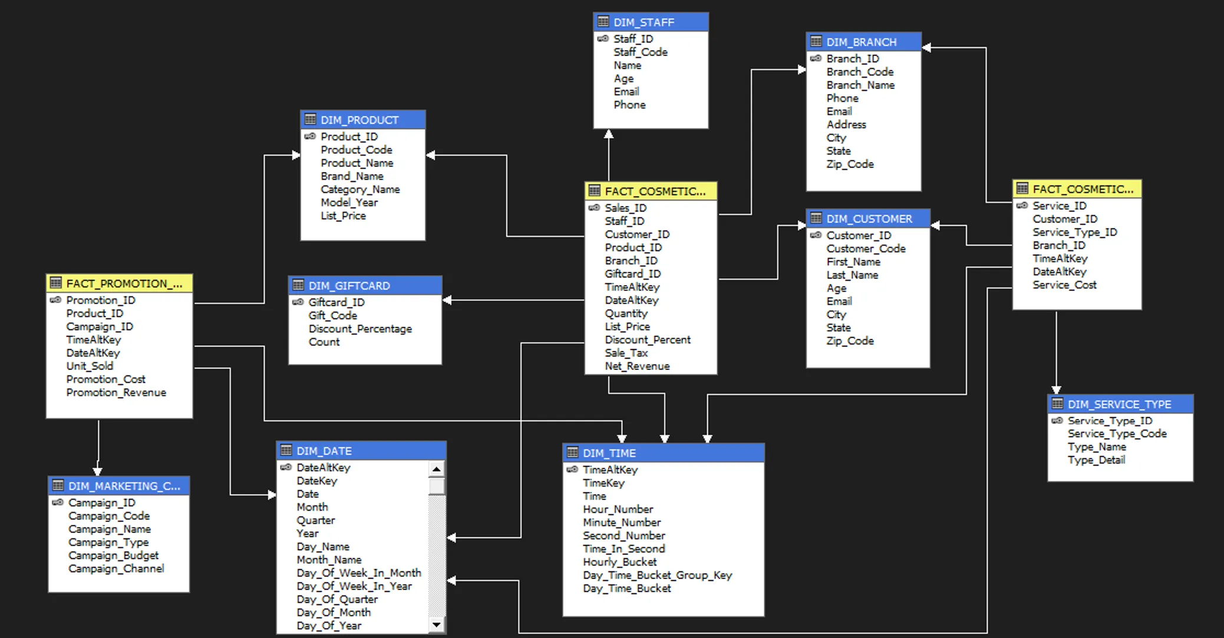Select the Minute_Number column in DIM_TIME
1224x638 pixels.
click(x=622, y=522)
